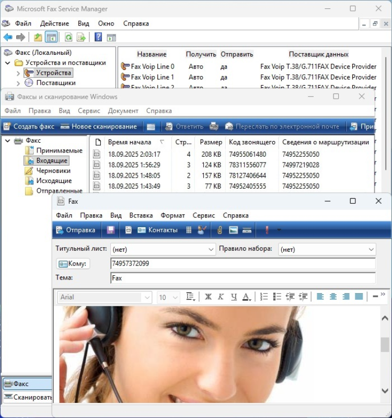Image resolution: width=392 pixels, height=418 pixels.
Task: Toggle underline formatting (Ч) button
Action: click(x=234, y=297)
